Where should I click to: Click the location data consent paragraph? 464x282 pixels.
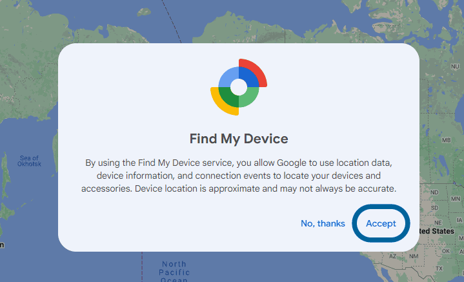[x=239, y=176]
